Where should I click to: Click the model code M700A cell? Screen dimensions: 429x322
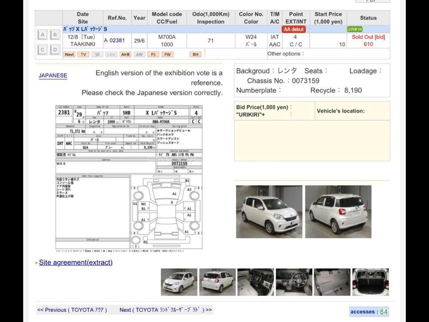pos(167,37)
